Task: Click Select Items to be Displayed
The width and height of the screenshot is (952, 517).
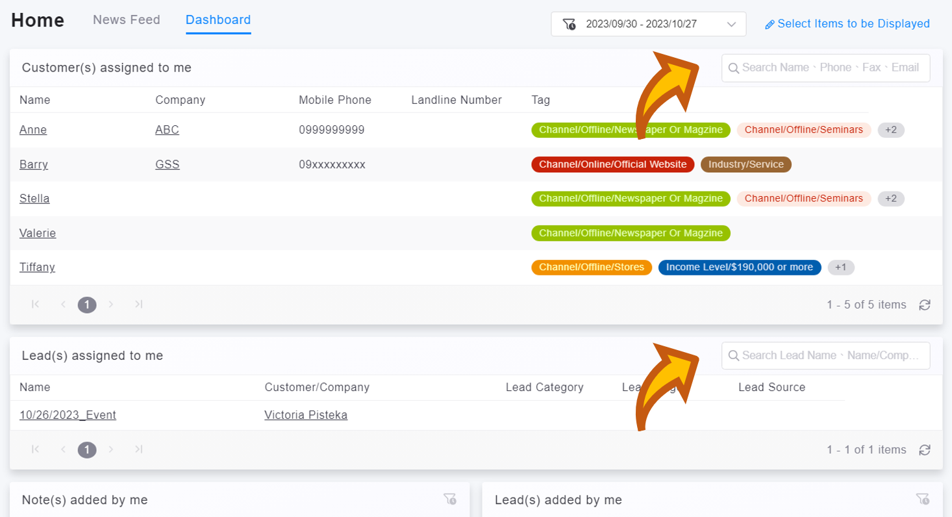Action: [x=847, y=24]
